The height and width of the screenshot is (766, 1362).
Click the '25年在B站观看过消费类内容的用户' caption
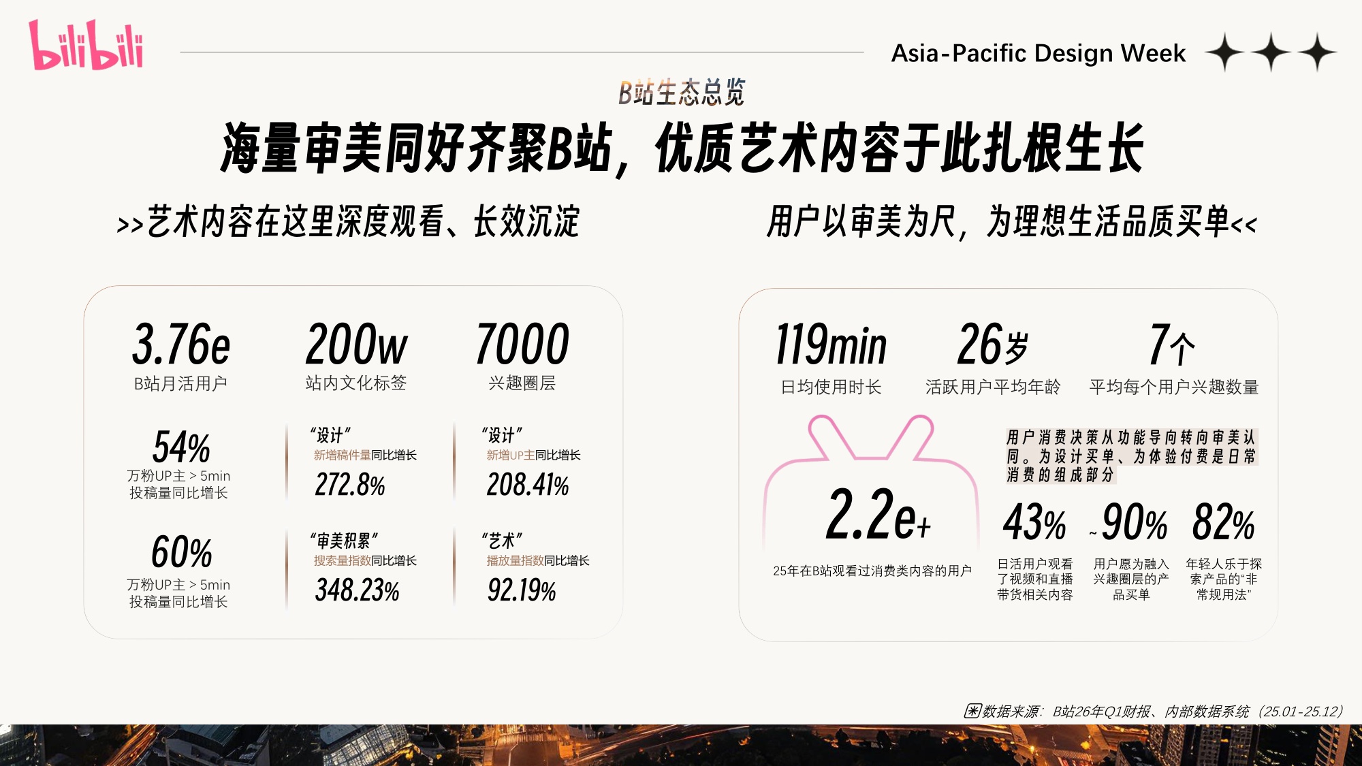point(872,571)
